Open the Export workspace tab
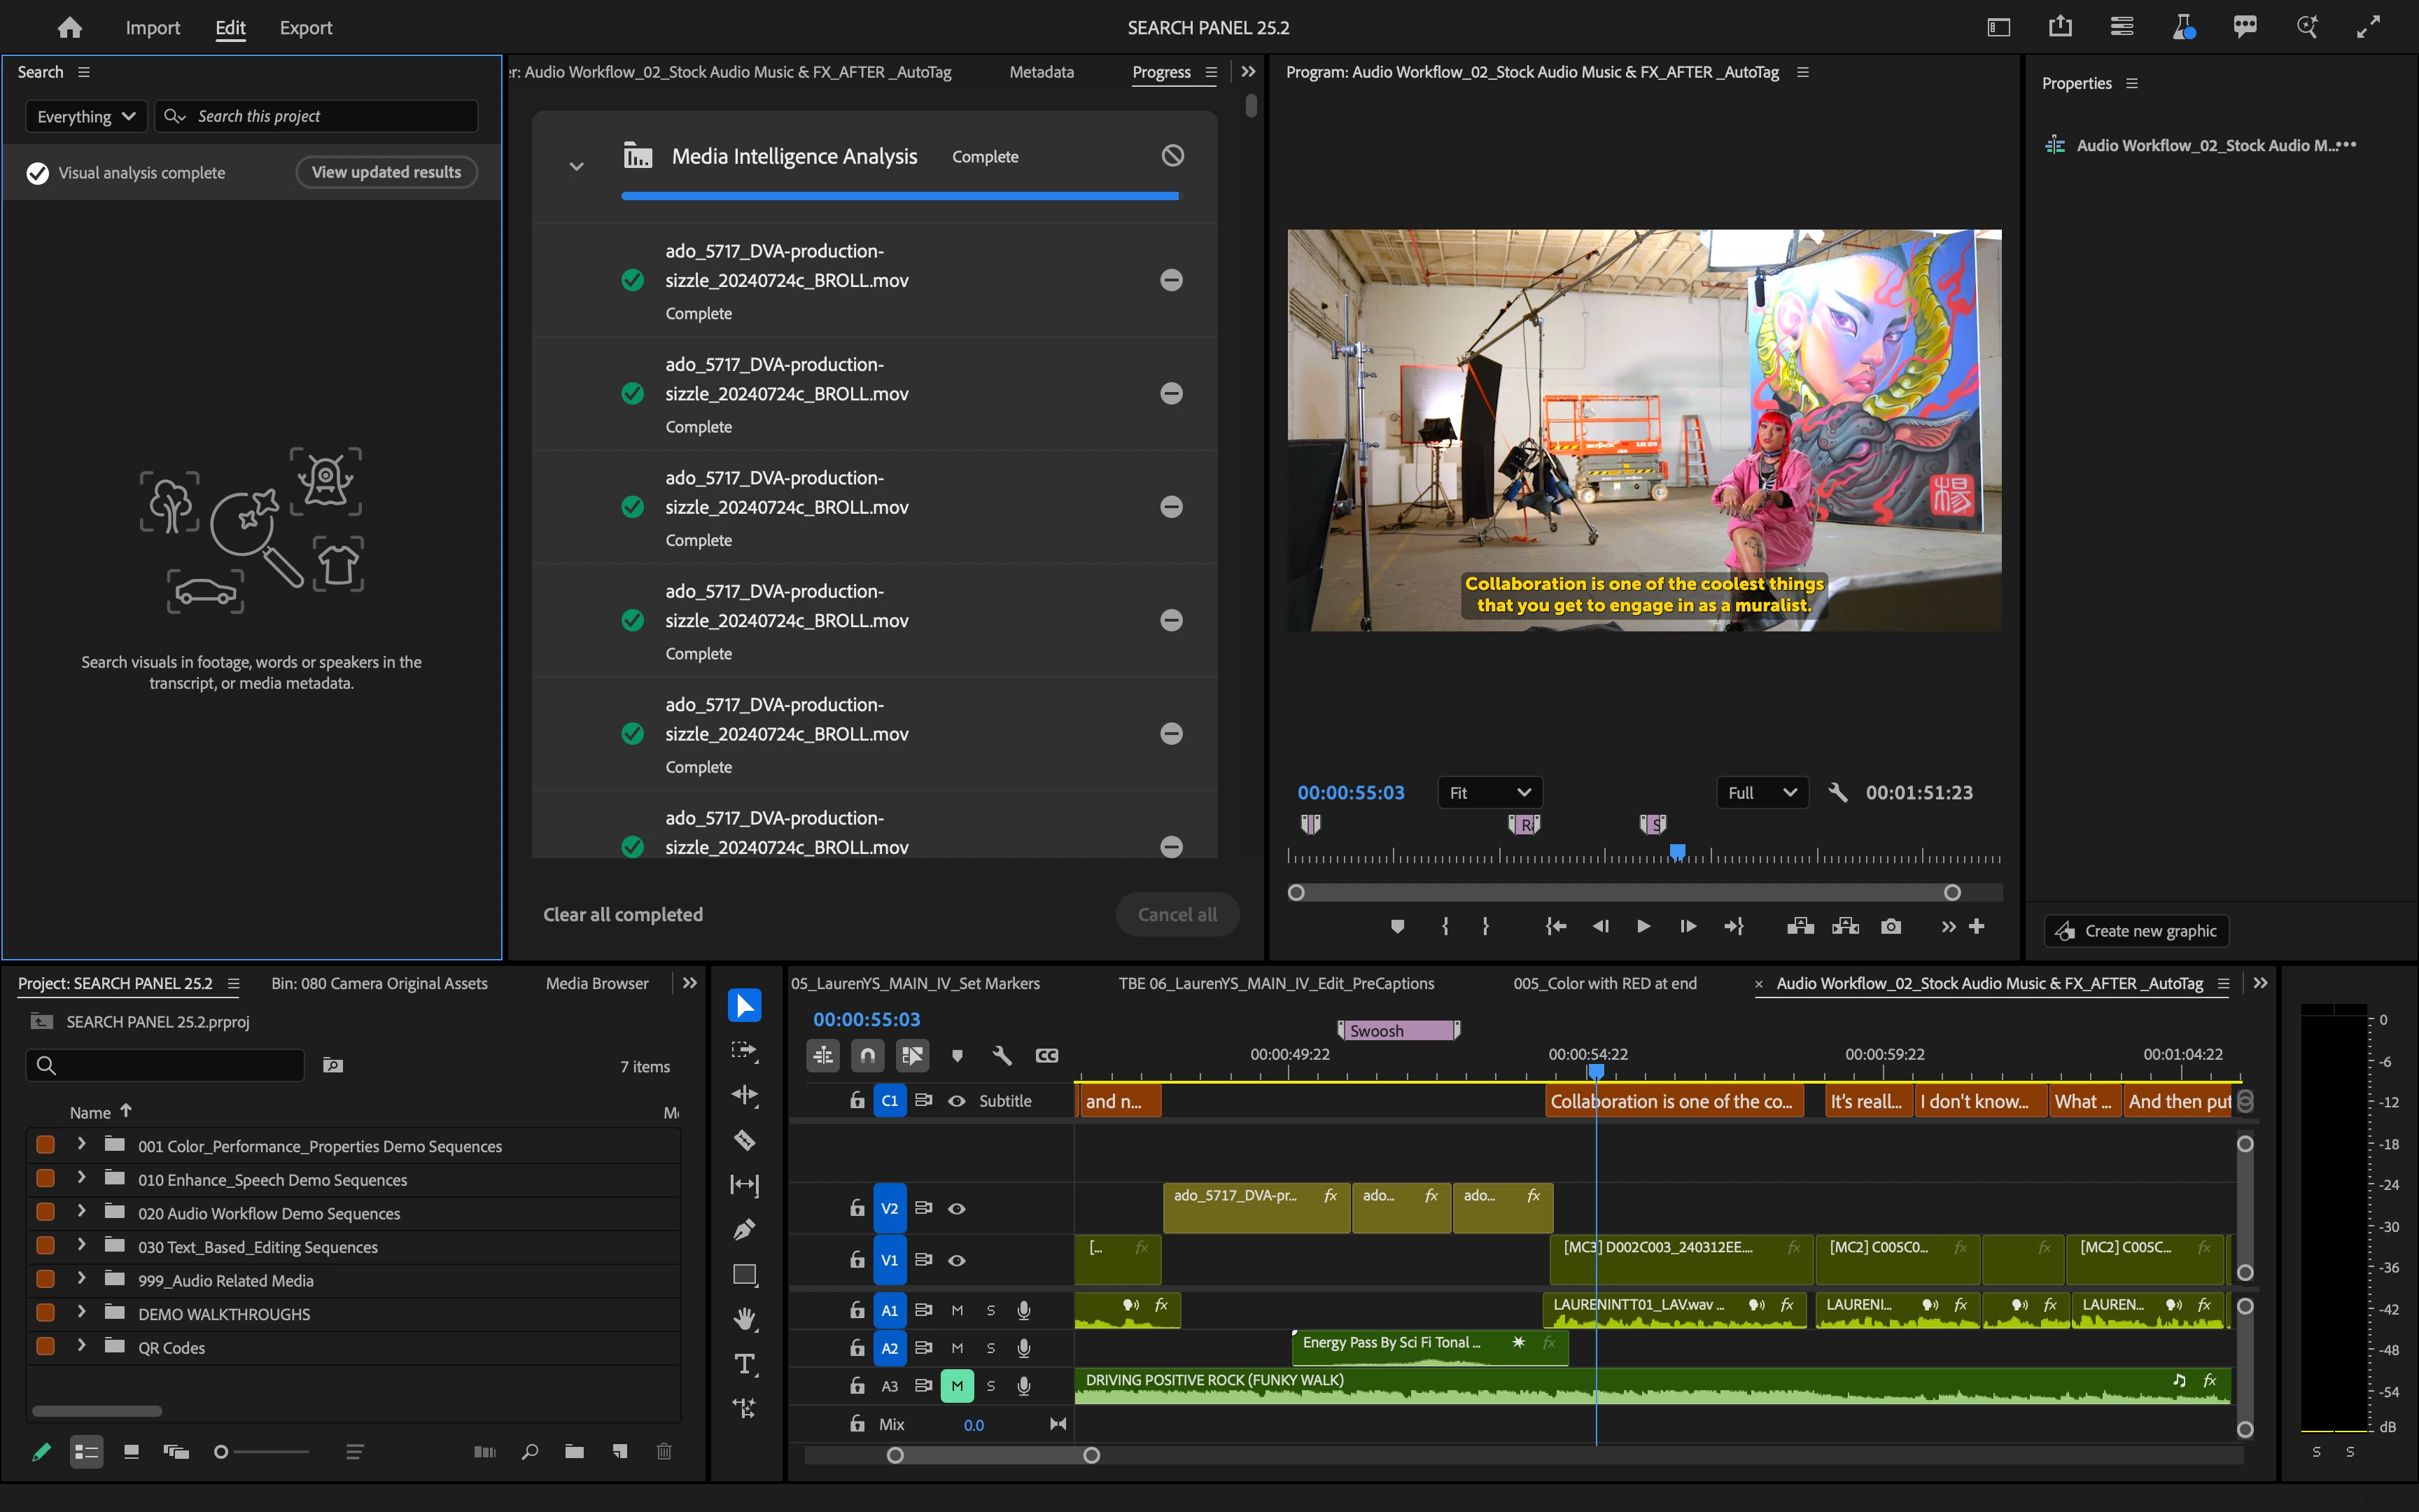The width and height of the screenshot is (2419, 1512). pos(305,28)
